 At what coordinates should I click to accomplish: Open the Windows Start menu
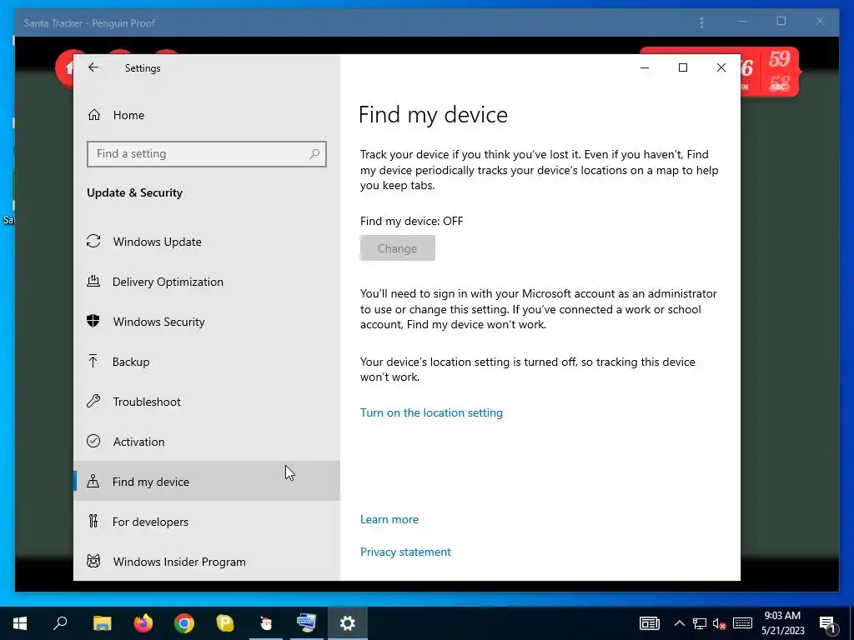click(20, 623)
